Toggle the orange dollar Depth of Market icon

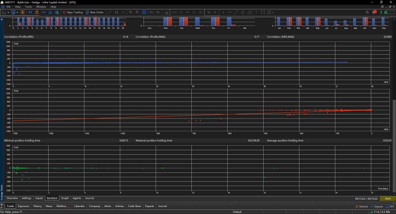(22, 12)
